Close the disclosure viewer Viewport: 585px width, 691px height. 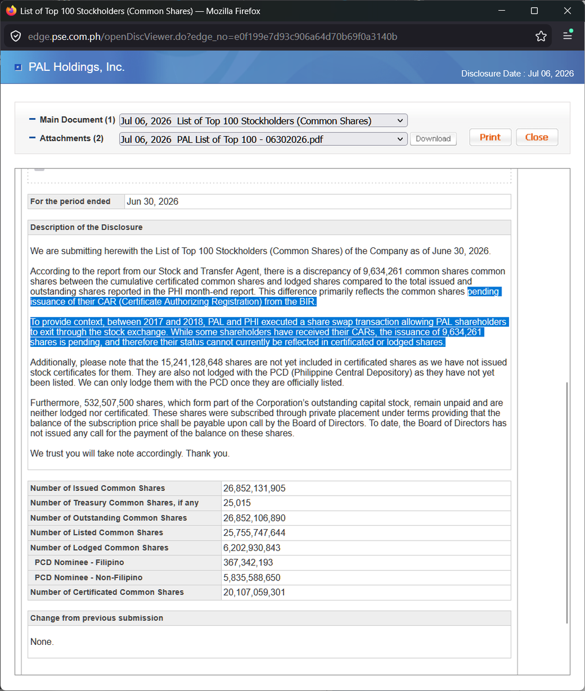pos(537,137)
